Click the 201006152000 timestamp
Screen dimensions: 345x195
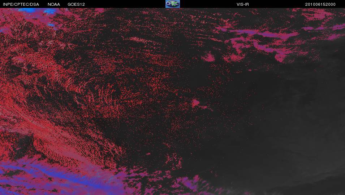coord(320,4)
